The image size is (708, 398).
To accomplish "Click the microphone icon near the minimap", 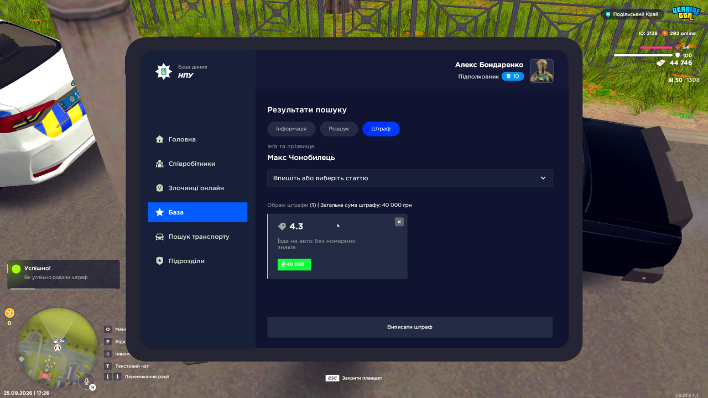I will (x=86, y=381).
